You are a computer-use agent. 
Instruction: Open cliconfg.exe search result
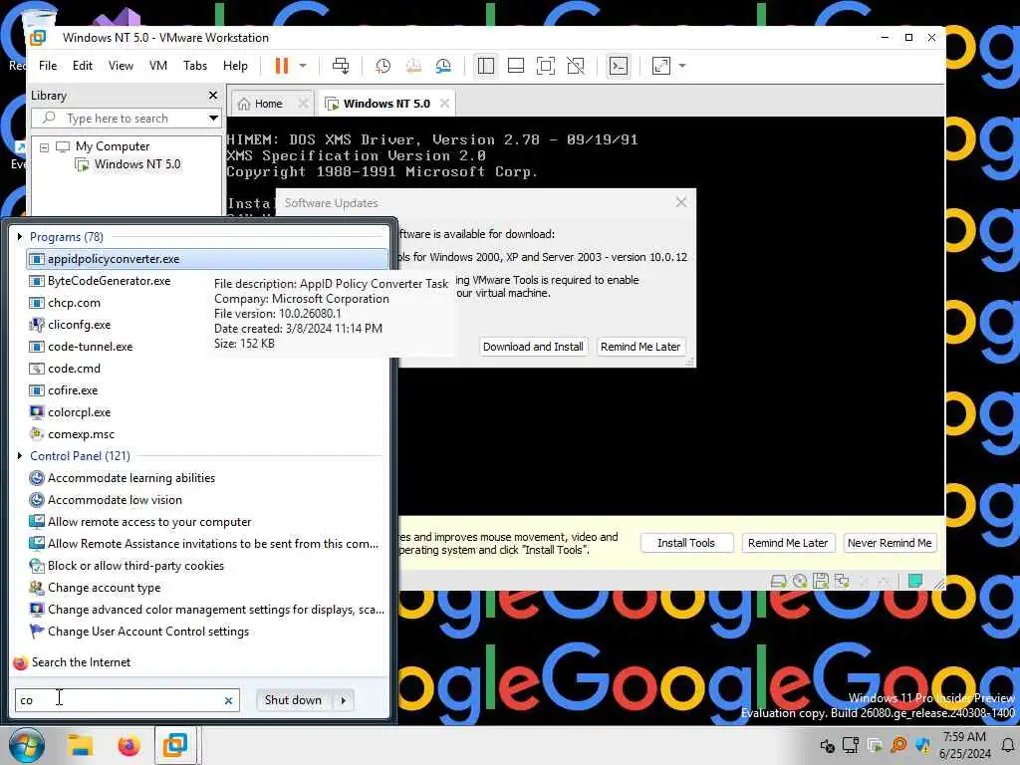tap(207, 325)
